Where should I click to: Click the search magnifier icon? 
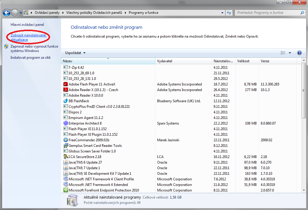302,13
